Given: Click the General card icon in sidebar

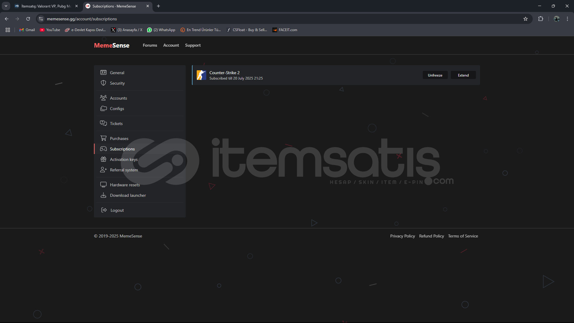Looking at the screenshot, I should pyautogui.click(x=103, y=73).
